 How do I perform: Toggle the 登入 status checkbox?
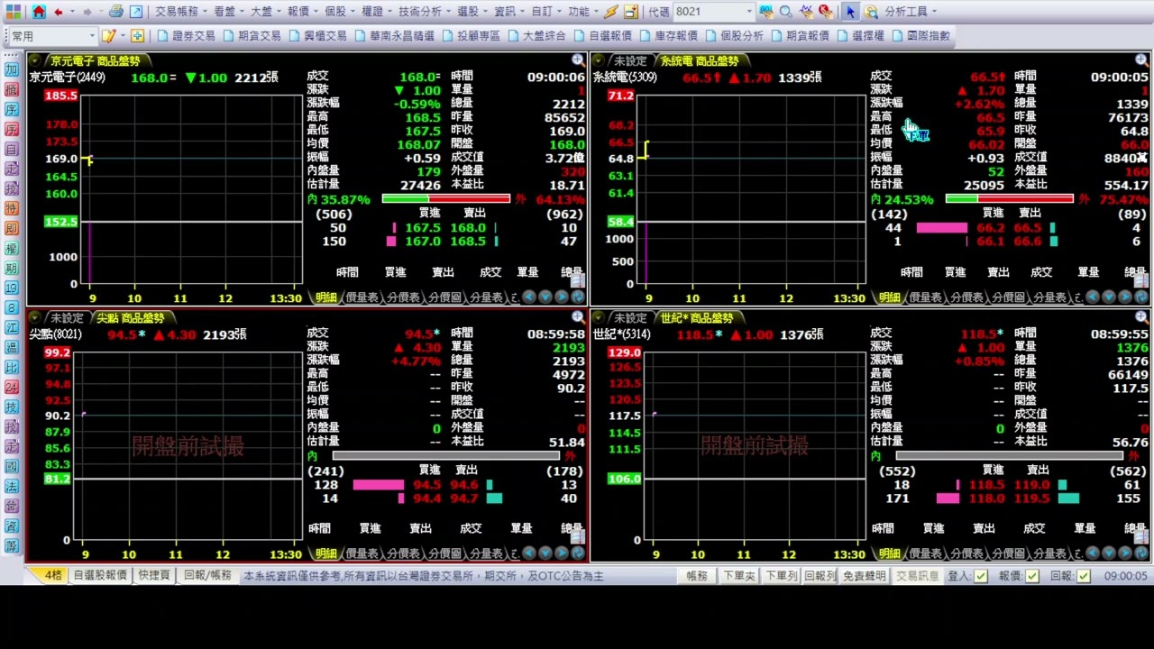(x=981, y=576)
